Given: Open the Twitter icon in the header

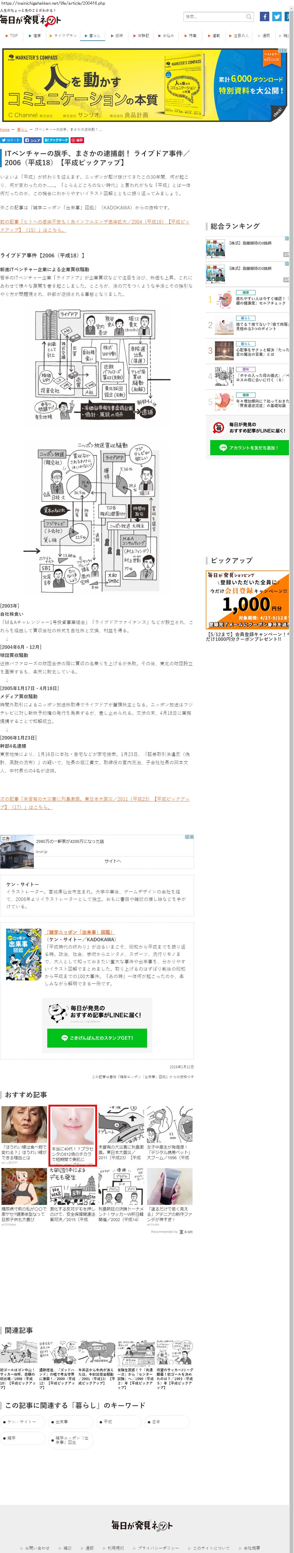Looking at the screenshot, I should 277,17.
